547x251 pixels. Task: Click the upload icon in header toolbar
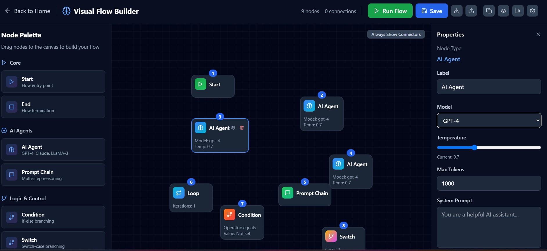pos(471,11)
